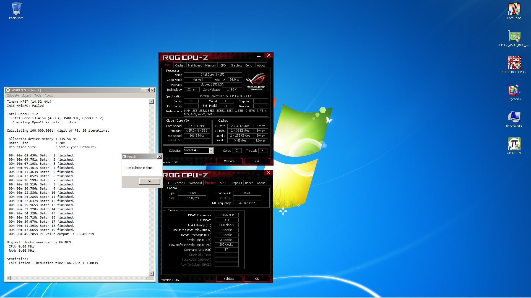
Task: Switch to Caches tab in lower CPU-Z
Action: pos(179,183)
